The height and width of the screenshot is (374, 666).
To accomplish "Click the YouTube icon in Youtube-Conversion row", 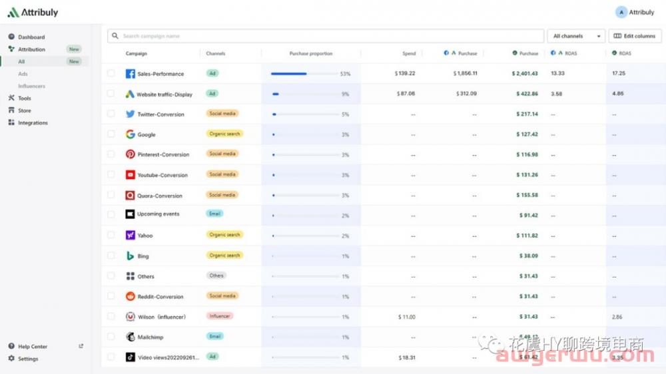I will pos(131,175).
